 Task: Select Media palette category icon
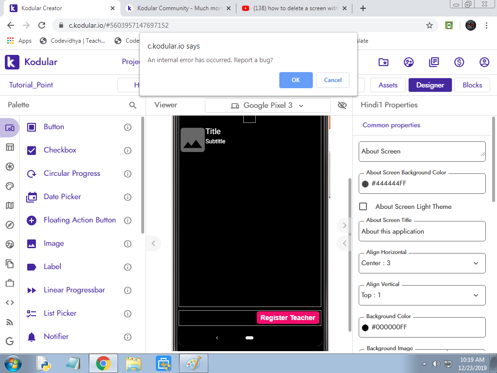click(10, 167)
